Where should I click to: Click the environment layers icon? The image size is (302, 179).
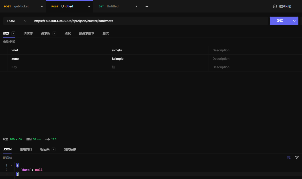(275, 6)
